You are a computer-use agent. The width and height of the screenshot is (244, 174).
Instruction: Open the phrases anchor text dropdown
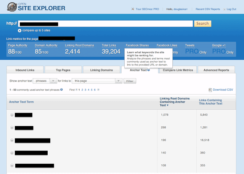pyautogui.click(x=45, y=81)
